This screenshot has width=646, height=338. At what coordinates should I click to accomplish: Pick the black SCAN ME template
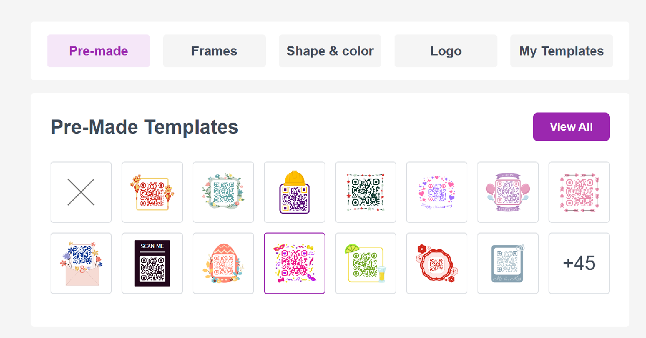[152, 263]
